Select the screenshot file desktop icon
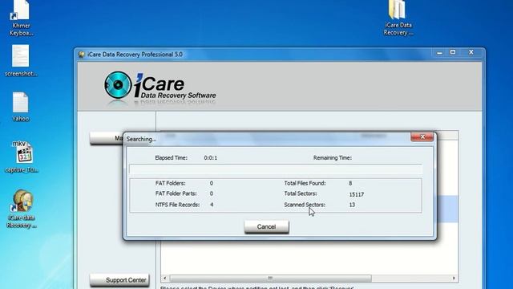This screenshot has height=289, width=513. point(21,61)
